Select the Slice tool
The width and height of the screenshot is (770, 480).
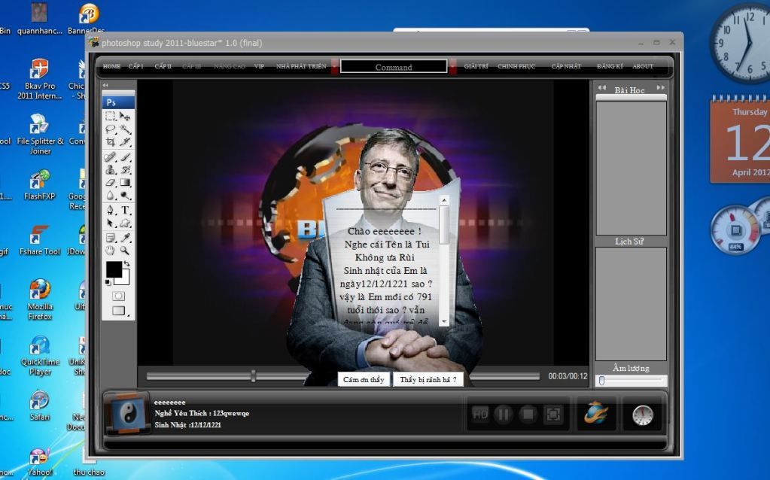125,142
